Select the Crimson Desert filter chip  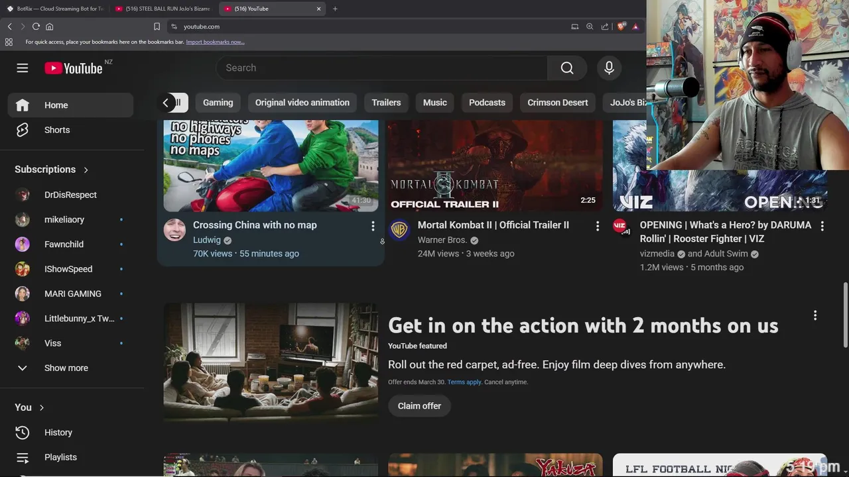tap(558, 103)
